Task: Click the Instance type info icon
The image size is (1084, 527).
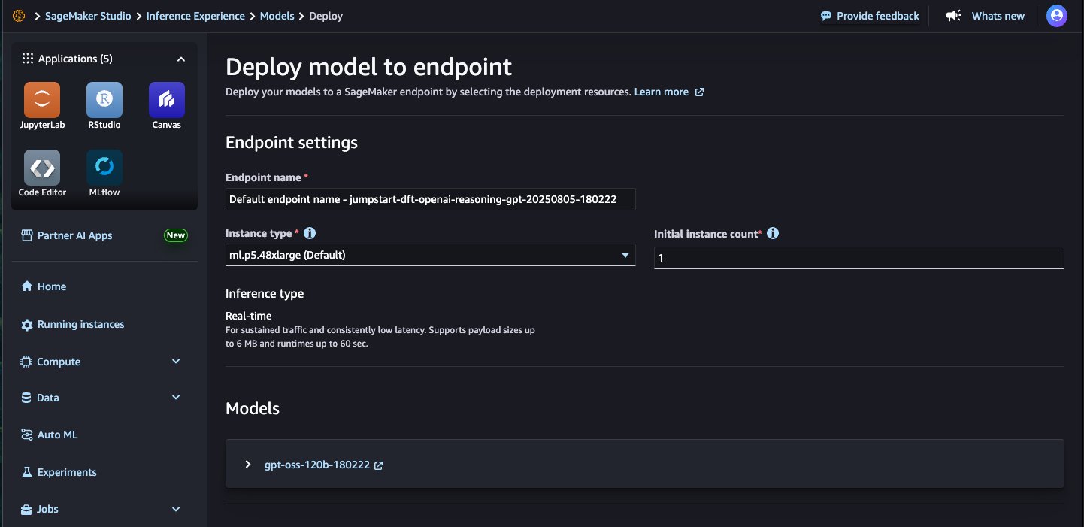Action: point(310,233)
